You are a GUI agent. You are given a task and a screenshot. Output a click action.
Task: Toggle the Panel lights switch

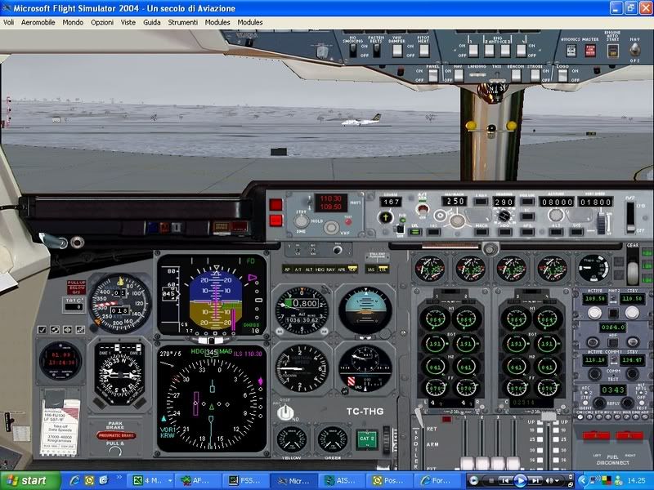433,75
